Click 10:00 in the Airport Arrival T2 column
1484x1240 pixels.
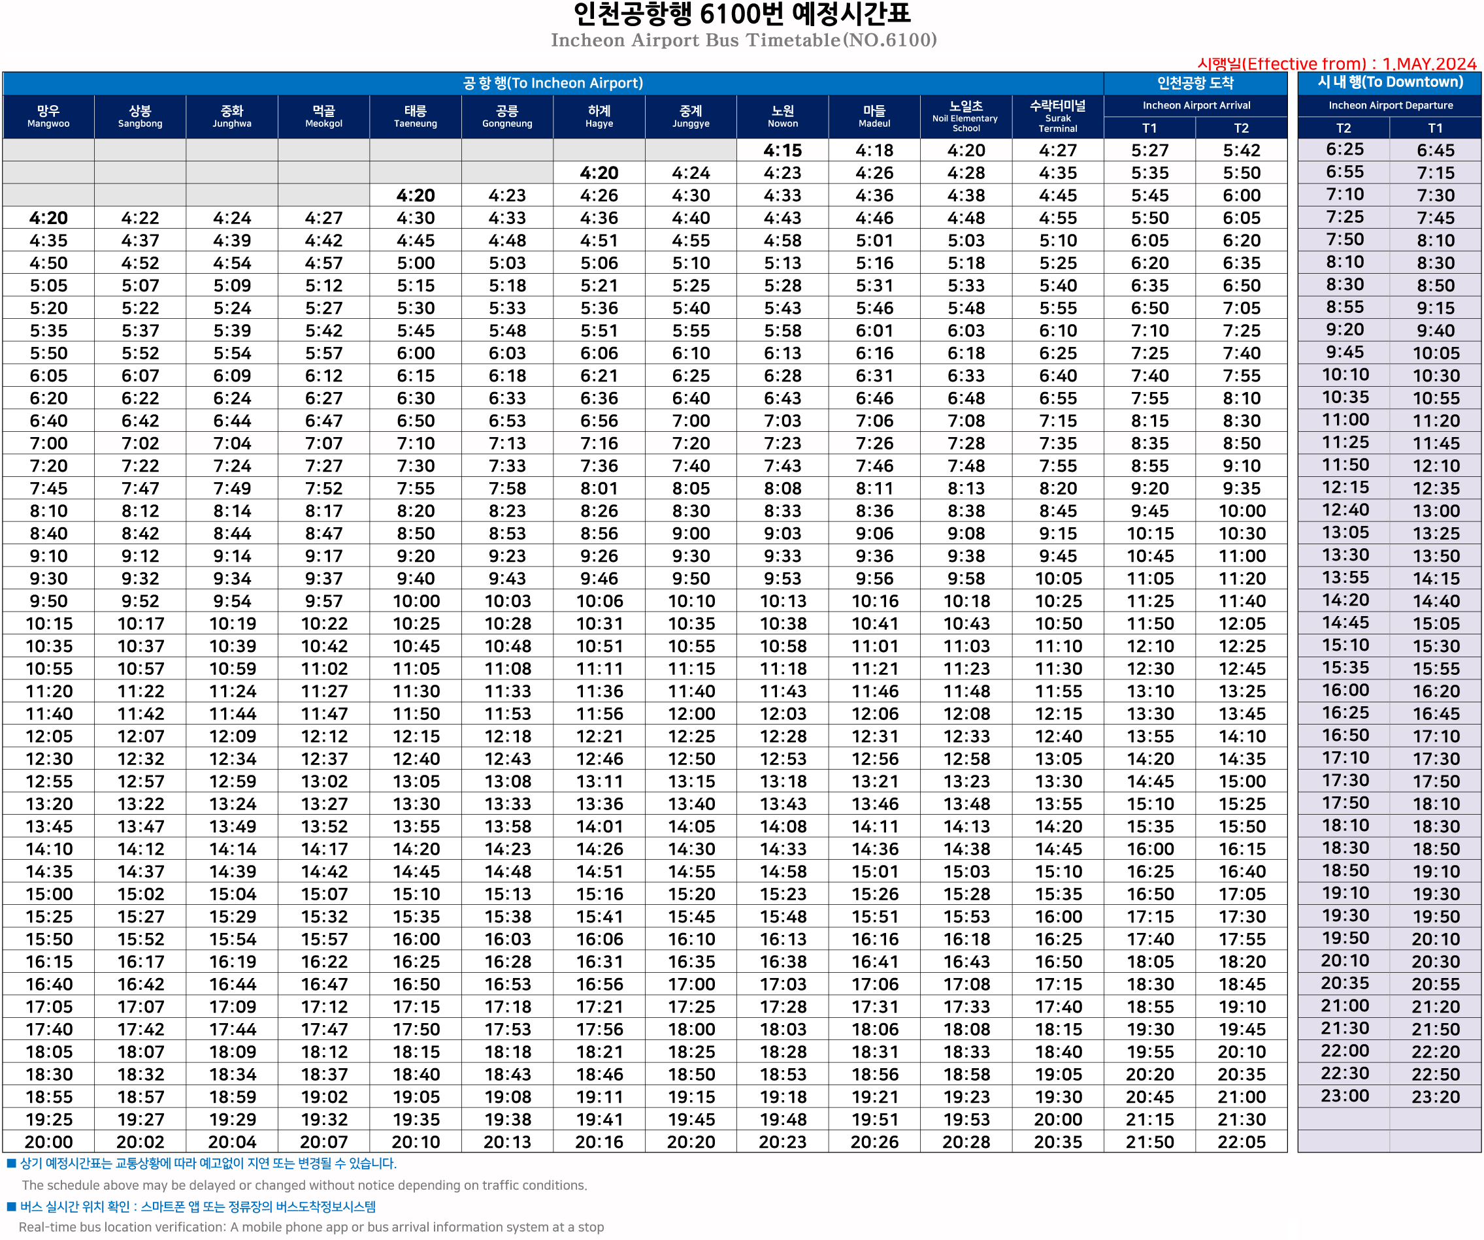tap(1242, 511)
